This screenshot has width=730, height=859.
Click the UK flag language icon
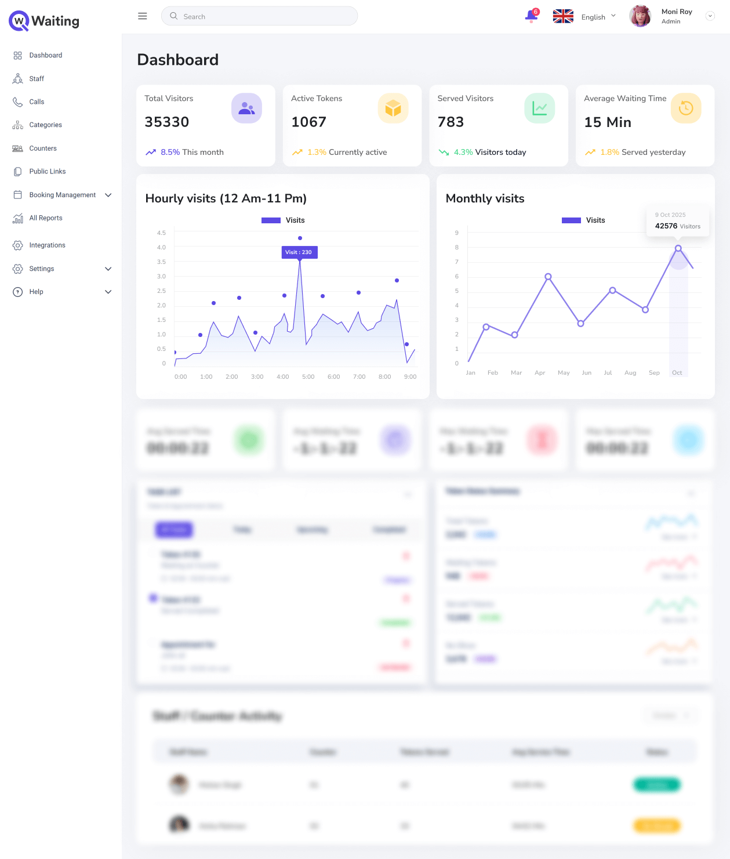pos(562,17)
